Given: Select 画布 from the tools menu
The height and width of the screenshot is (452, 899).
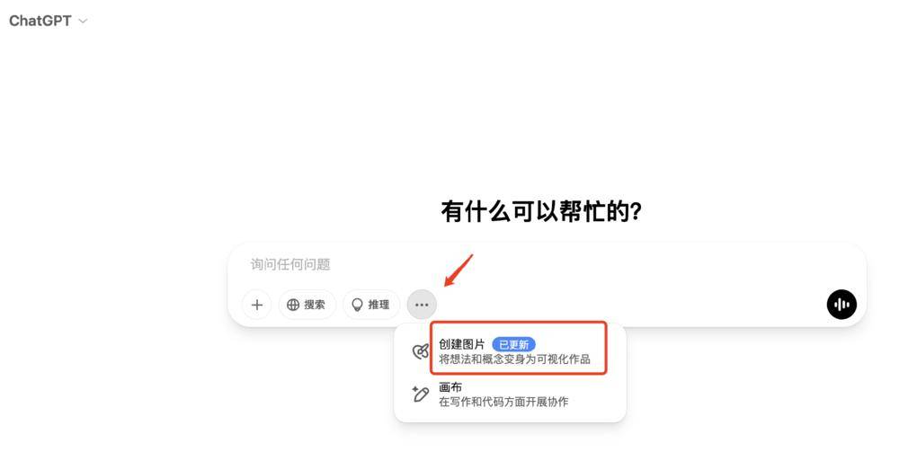Looking at the screenshot, I should [x=511, y=394].
